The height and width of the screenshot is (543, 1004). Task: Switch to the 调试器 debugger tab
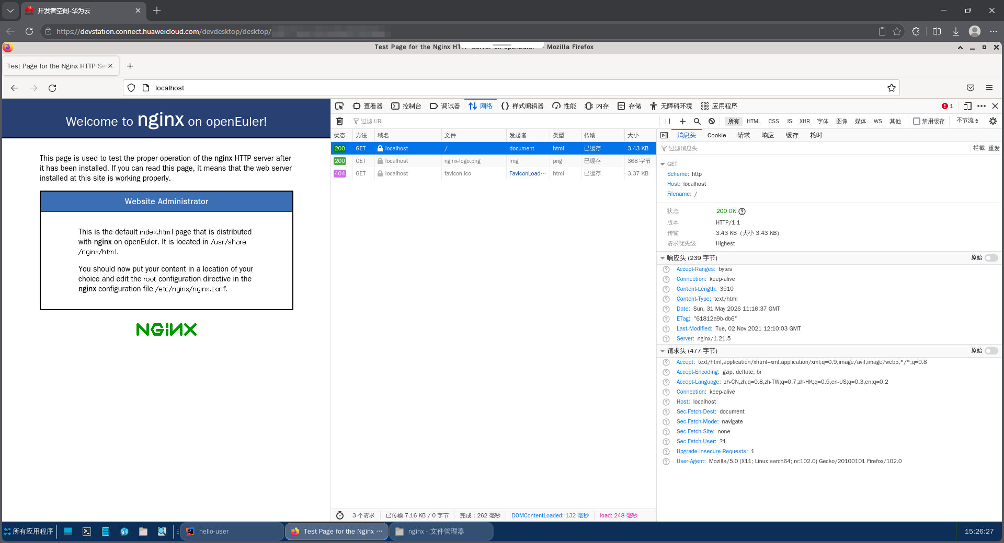[445, 106]
